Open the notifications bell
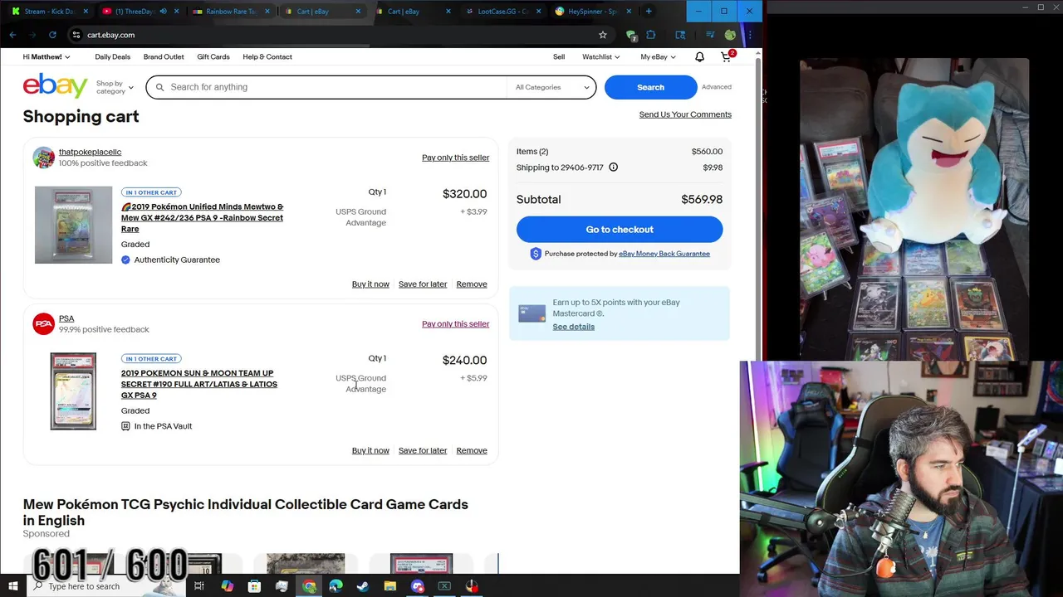This screenshot has width=1063, height=597. [699, 57]
